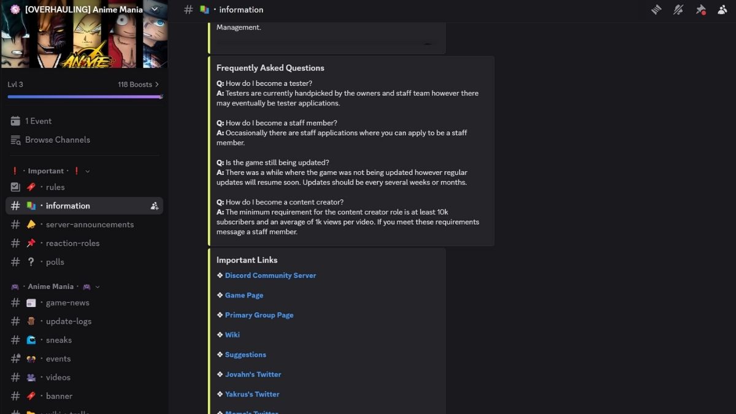Viewport: 736px width, 414px height.
Task: Go to the update-logs channel
Action: pyautogui.click(x=68, y=321)
